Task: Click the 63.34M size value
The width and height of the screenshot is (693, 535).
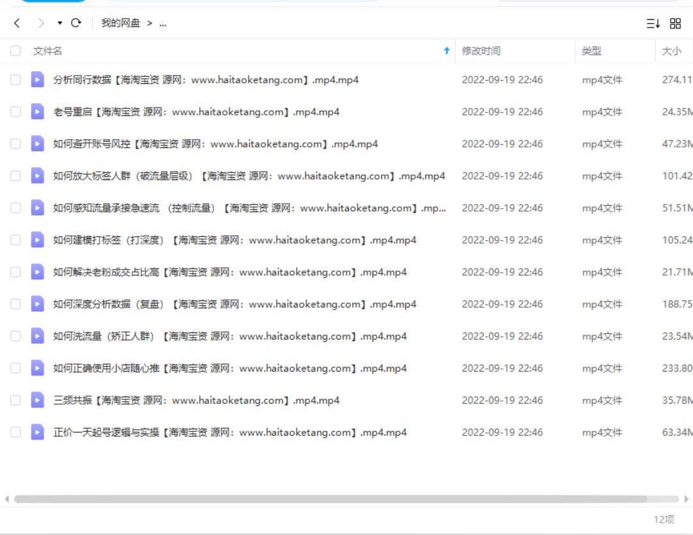Action: click(677, 432)
